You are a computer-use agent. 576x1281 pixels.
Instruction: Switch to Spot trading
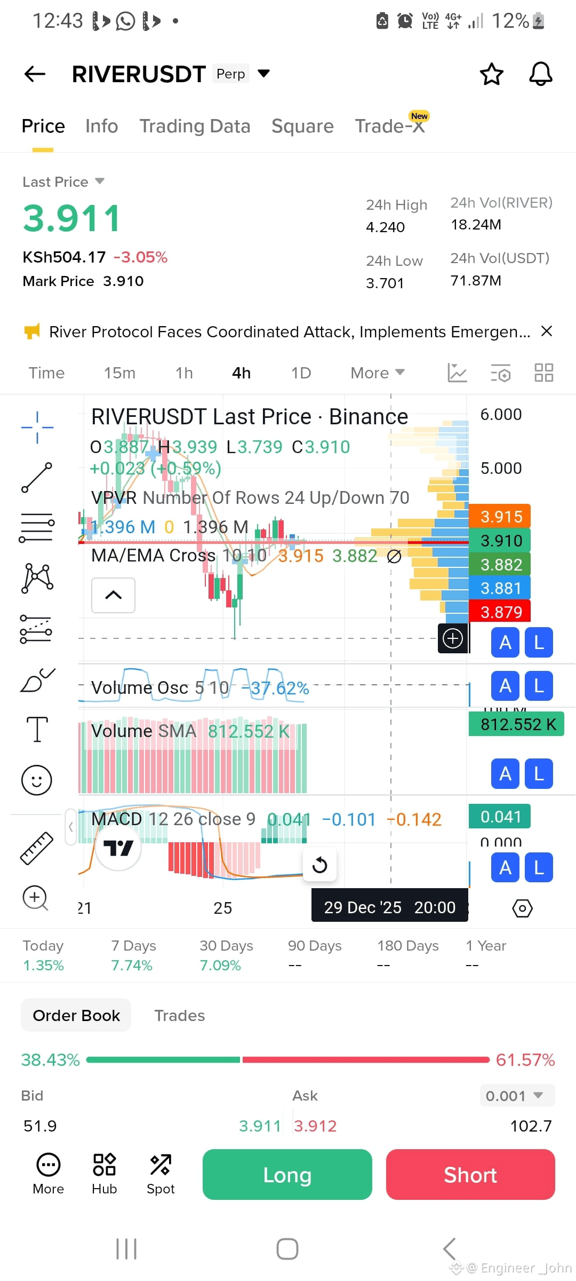[161, 1174]
